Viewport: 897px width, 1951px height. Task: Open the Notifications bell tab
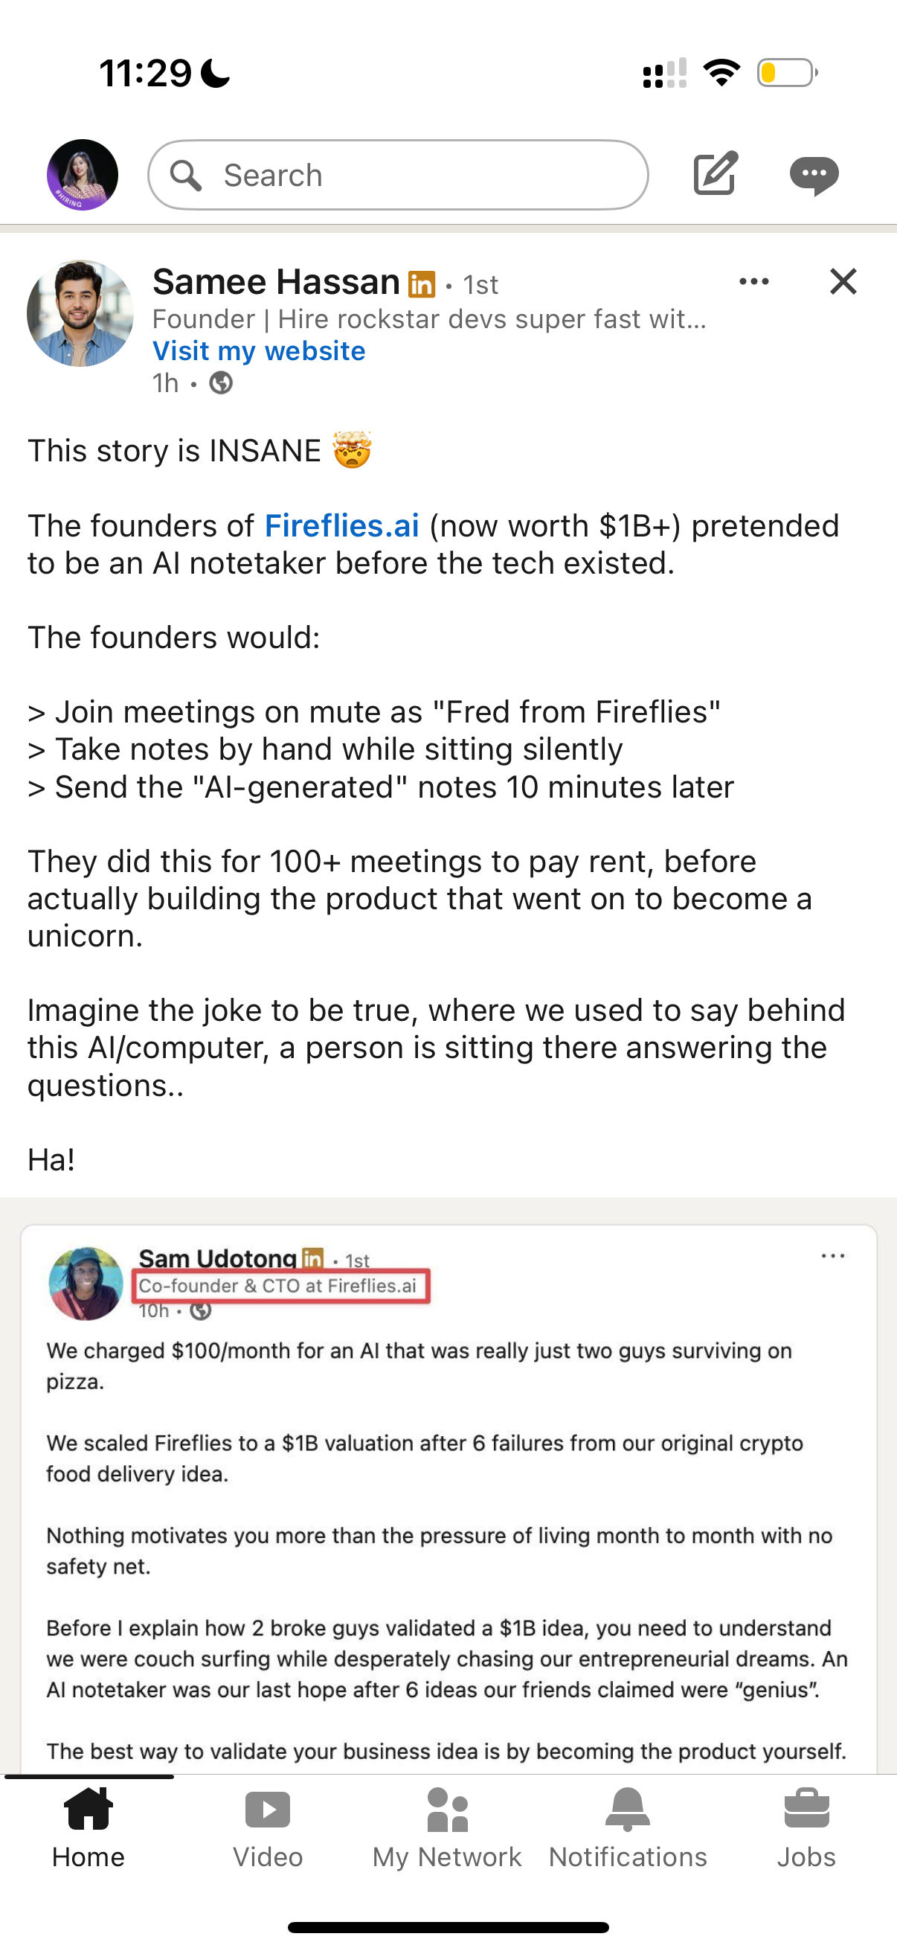628,1827
